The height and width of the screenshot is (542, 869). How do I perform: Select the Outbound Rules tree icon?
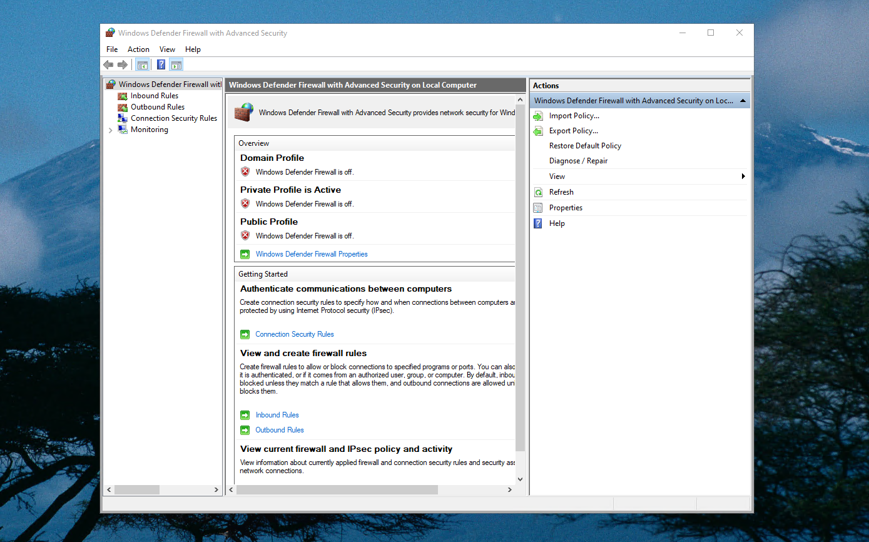click(123, 107)
